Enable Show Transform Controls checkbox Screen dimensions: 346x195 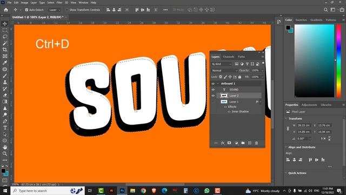[67, 10]
